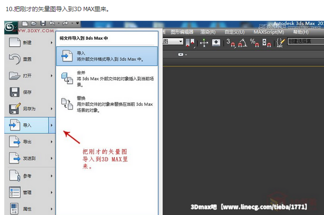Choose 管理 (Manage) in application menu

tap(30, 192)
